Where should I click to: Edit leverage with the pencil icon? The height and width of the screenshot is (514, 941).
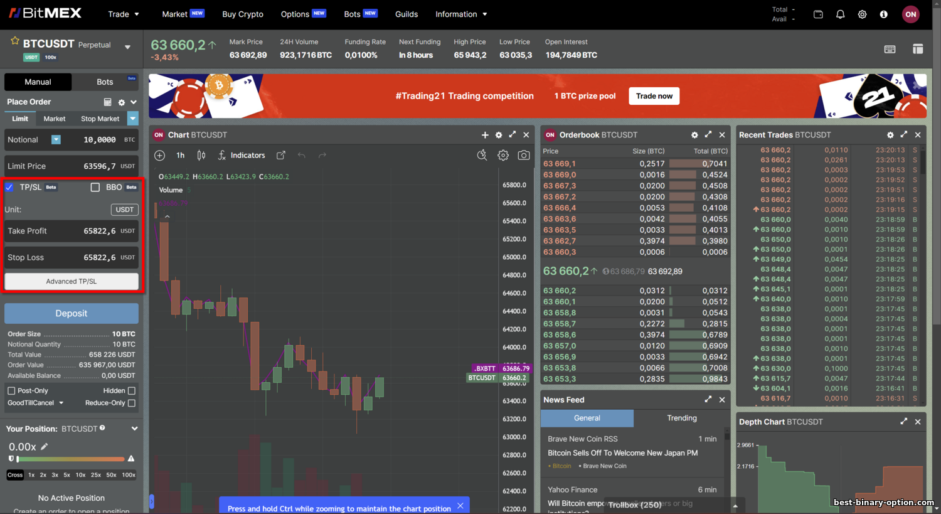(44, 447)
